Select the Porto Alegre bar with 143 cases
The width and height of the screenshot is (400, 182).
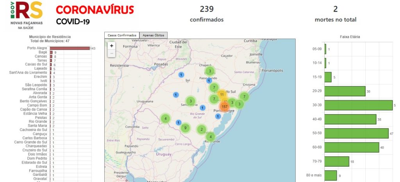70,48
